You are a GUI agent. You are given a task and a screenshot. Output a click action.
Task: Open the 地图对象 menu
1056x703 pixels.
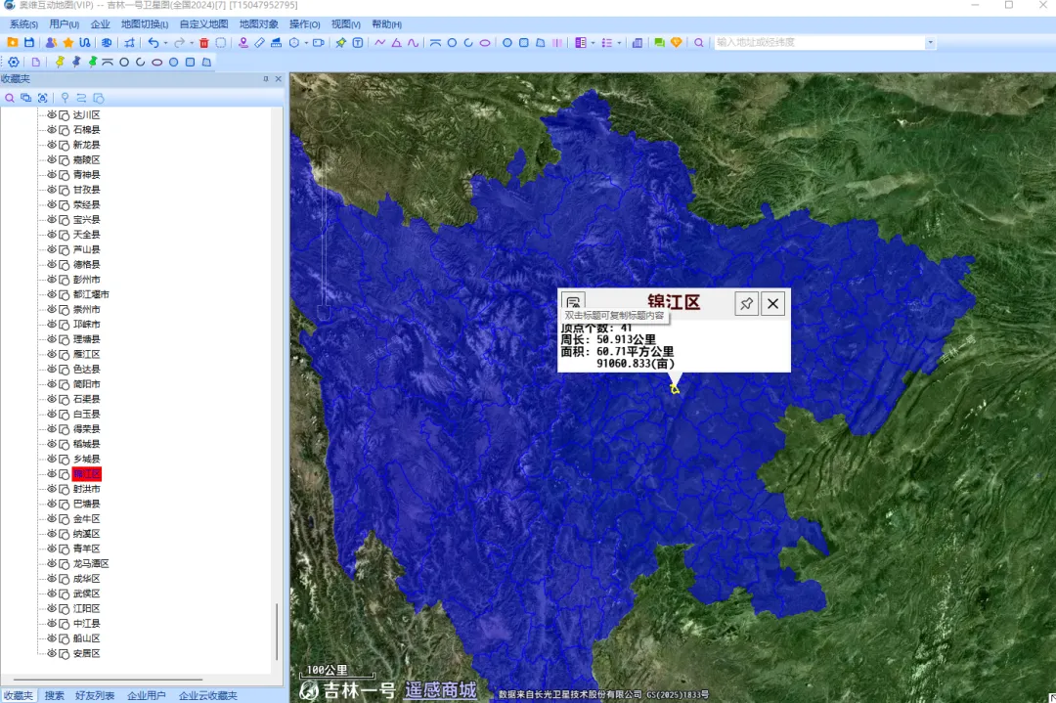click(258, 24)
